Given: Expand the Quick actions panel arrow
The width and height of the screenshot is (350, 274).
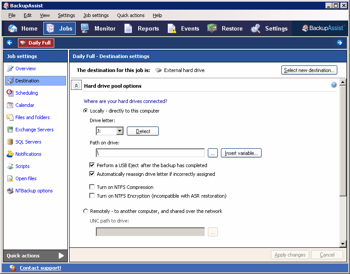Looking at the screenshot, I should (61, 256).
